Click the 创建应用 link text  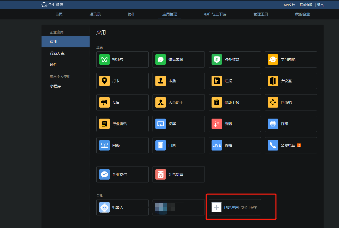(x=231, y=207)
